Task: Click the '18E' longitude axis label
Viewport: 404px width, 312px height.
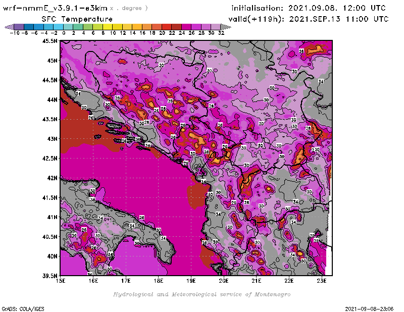Action: 159,281
